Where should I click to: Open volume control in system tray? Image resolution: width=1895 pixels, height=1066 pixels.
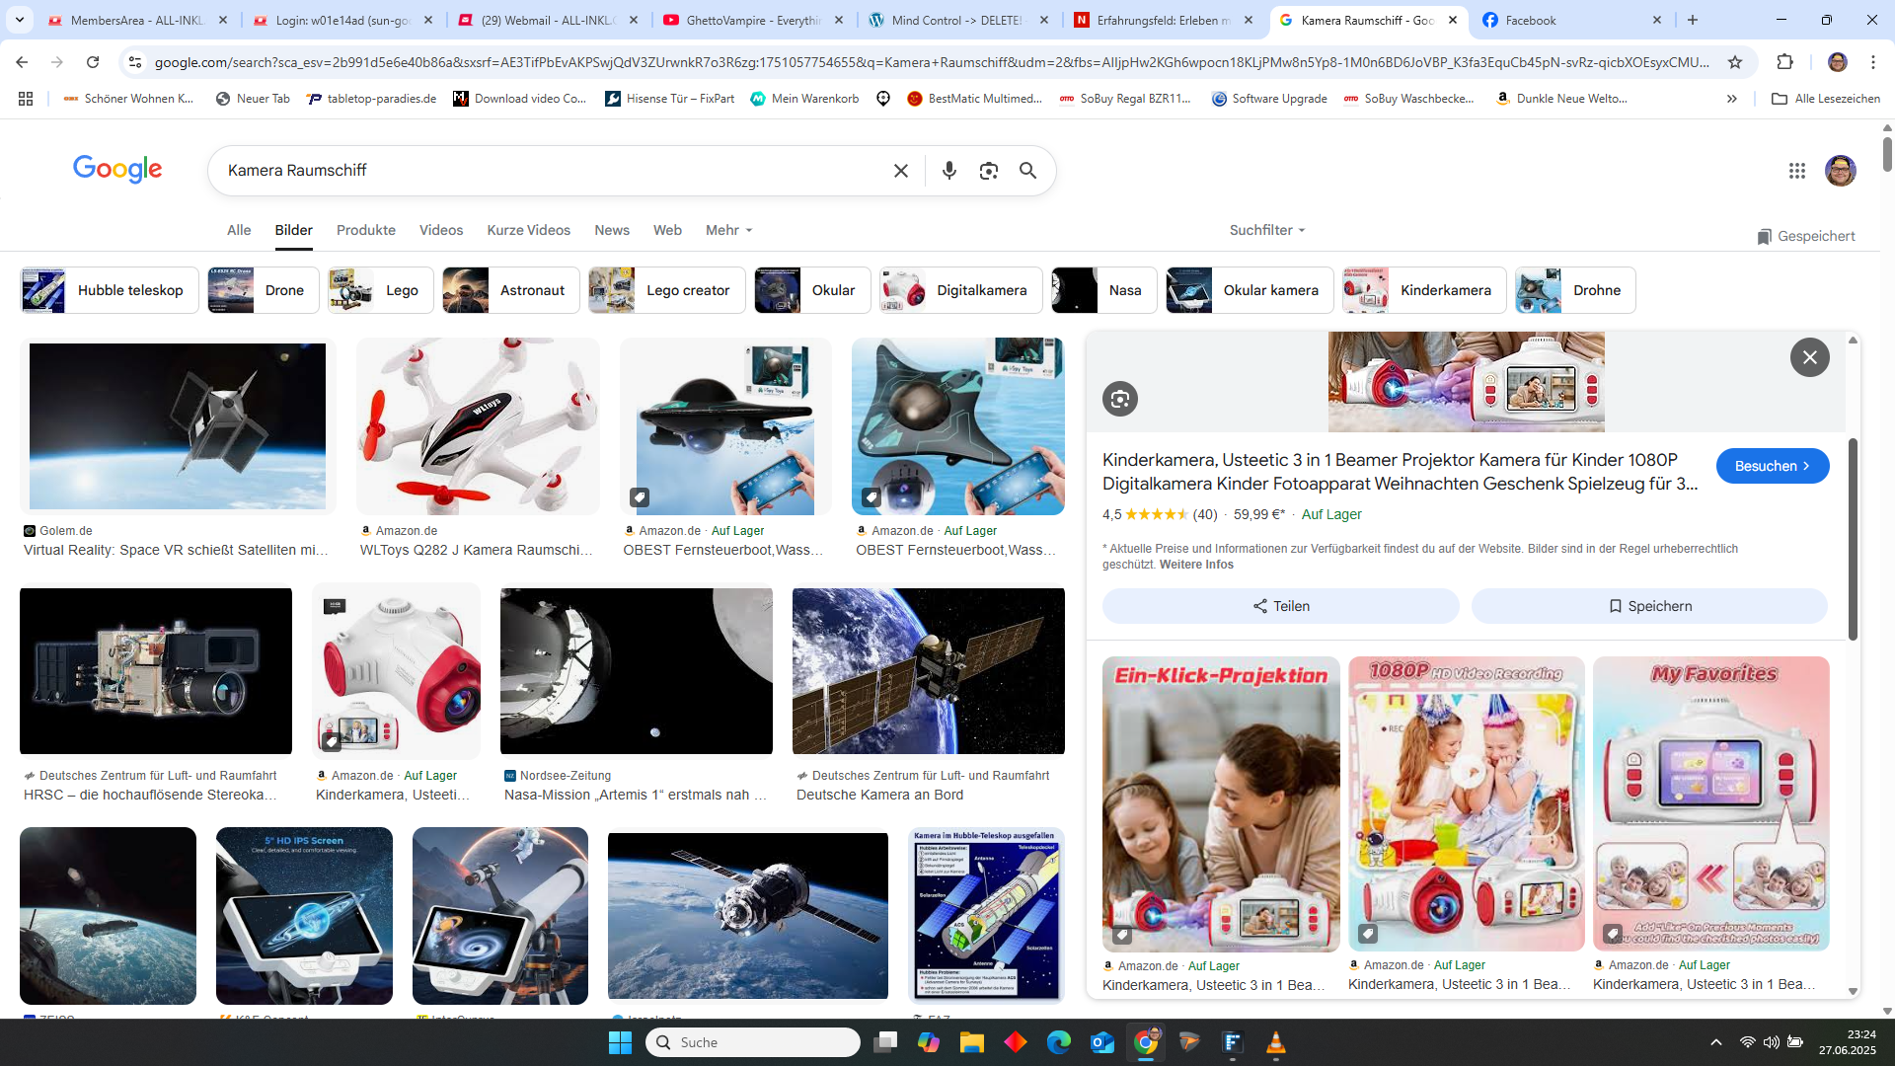[1771, 1042]
